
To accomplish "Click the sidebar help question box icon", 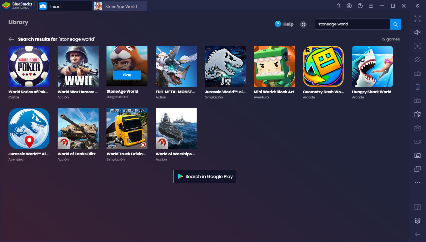I will point(418,207).
